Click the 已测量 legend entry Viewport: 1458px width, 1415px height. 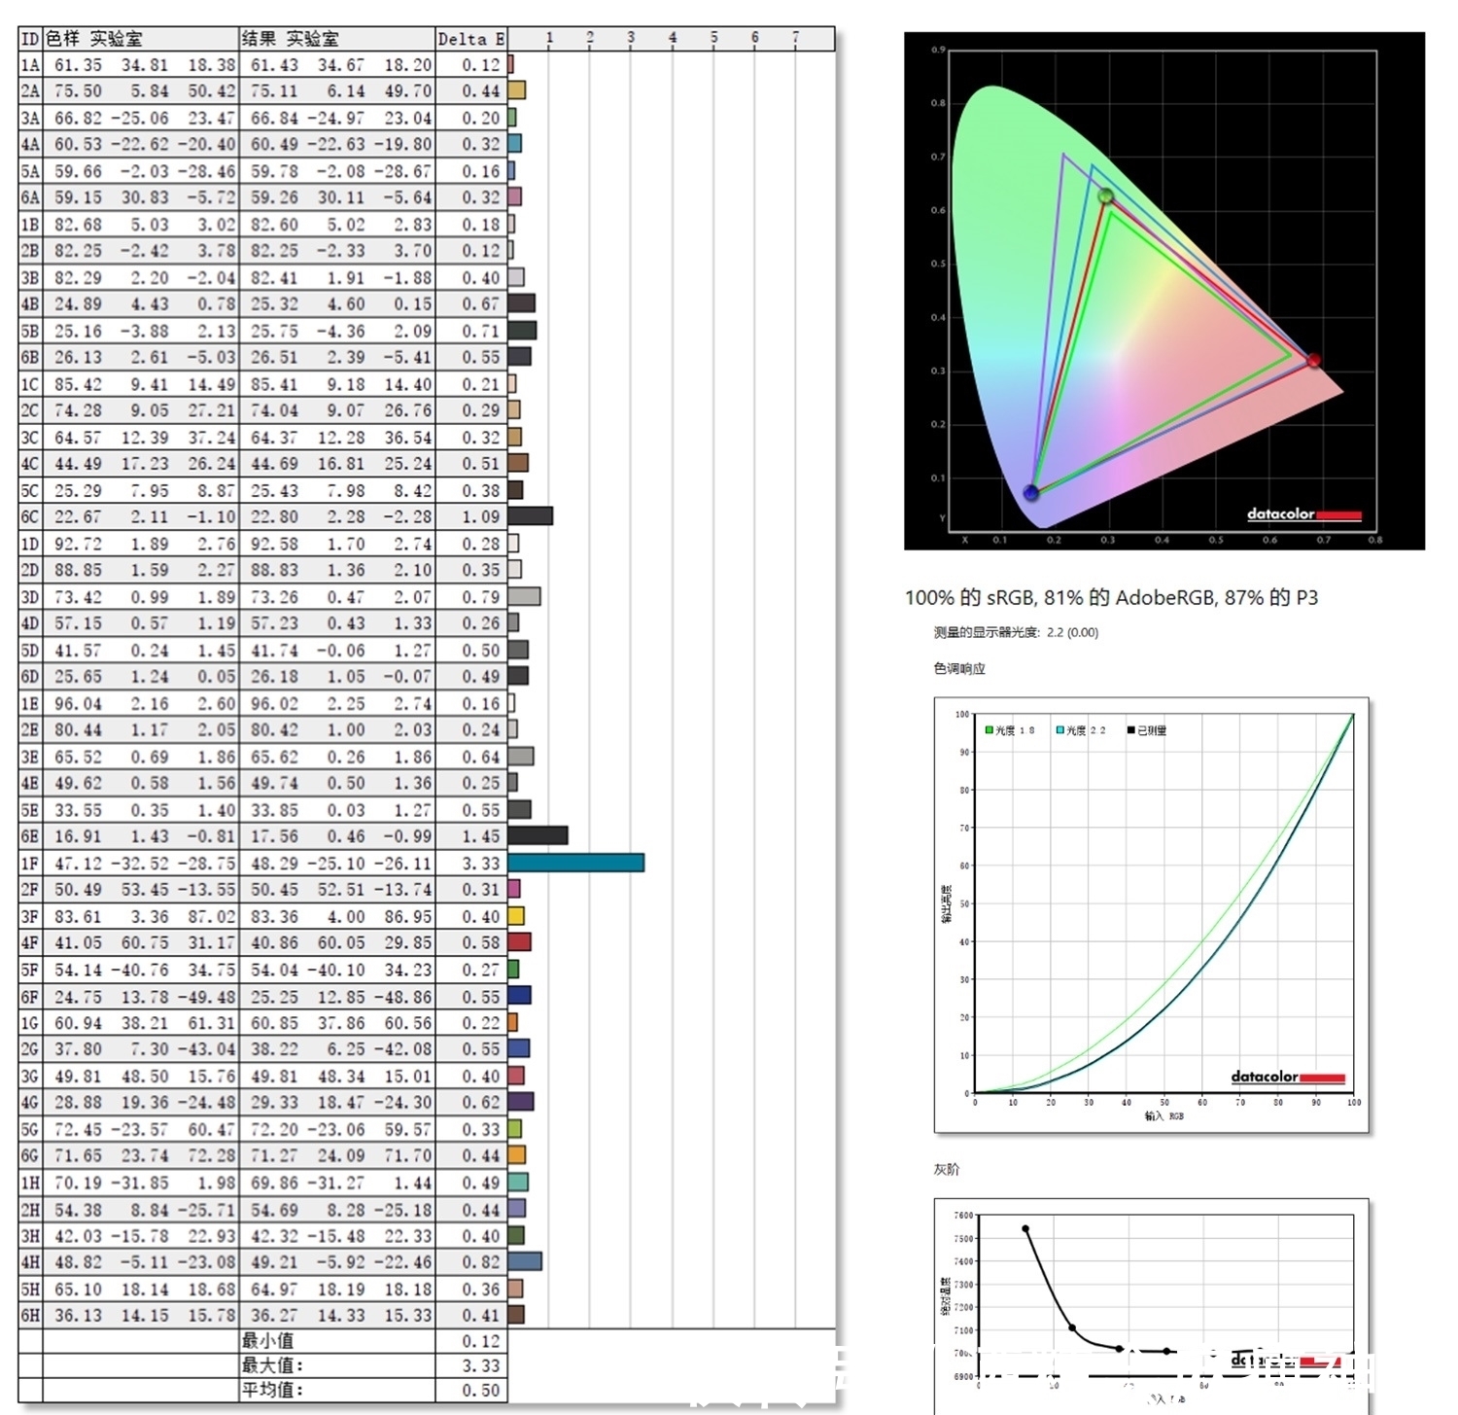pyautogui.click(x=1147, y=730)
